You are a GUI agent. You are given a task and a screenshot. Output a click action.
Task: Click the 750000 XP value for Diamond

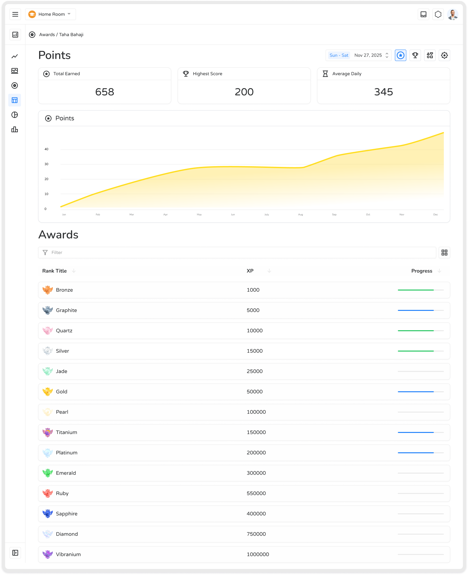(x=256, y=534)
